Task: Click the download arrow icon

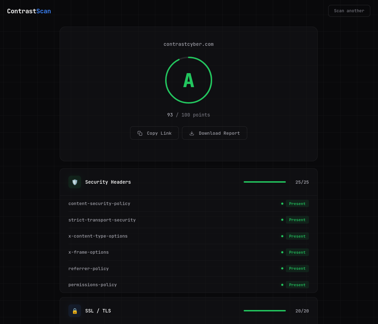Action: [x=192, y=133]
